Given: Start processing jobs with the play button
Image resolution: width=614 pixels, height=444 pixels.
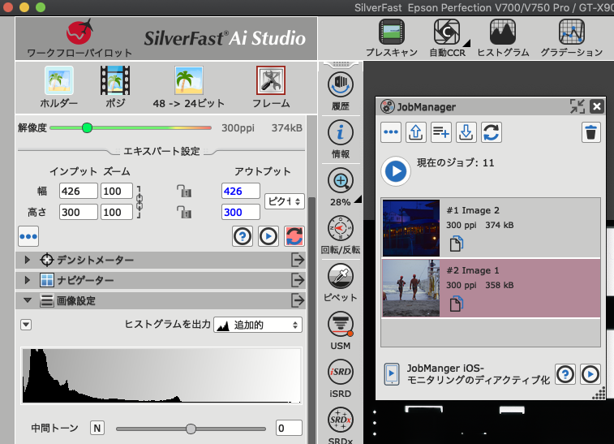Looking at the screenshot, I should (x=396, y=171).
